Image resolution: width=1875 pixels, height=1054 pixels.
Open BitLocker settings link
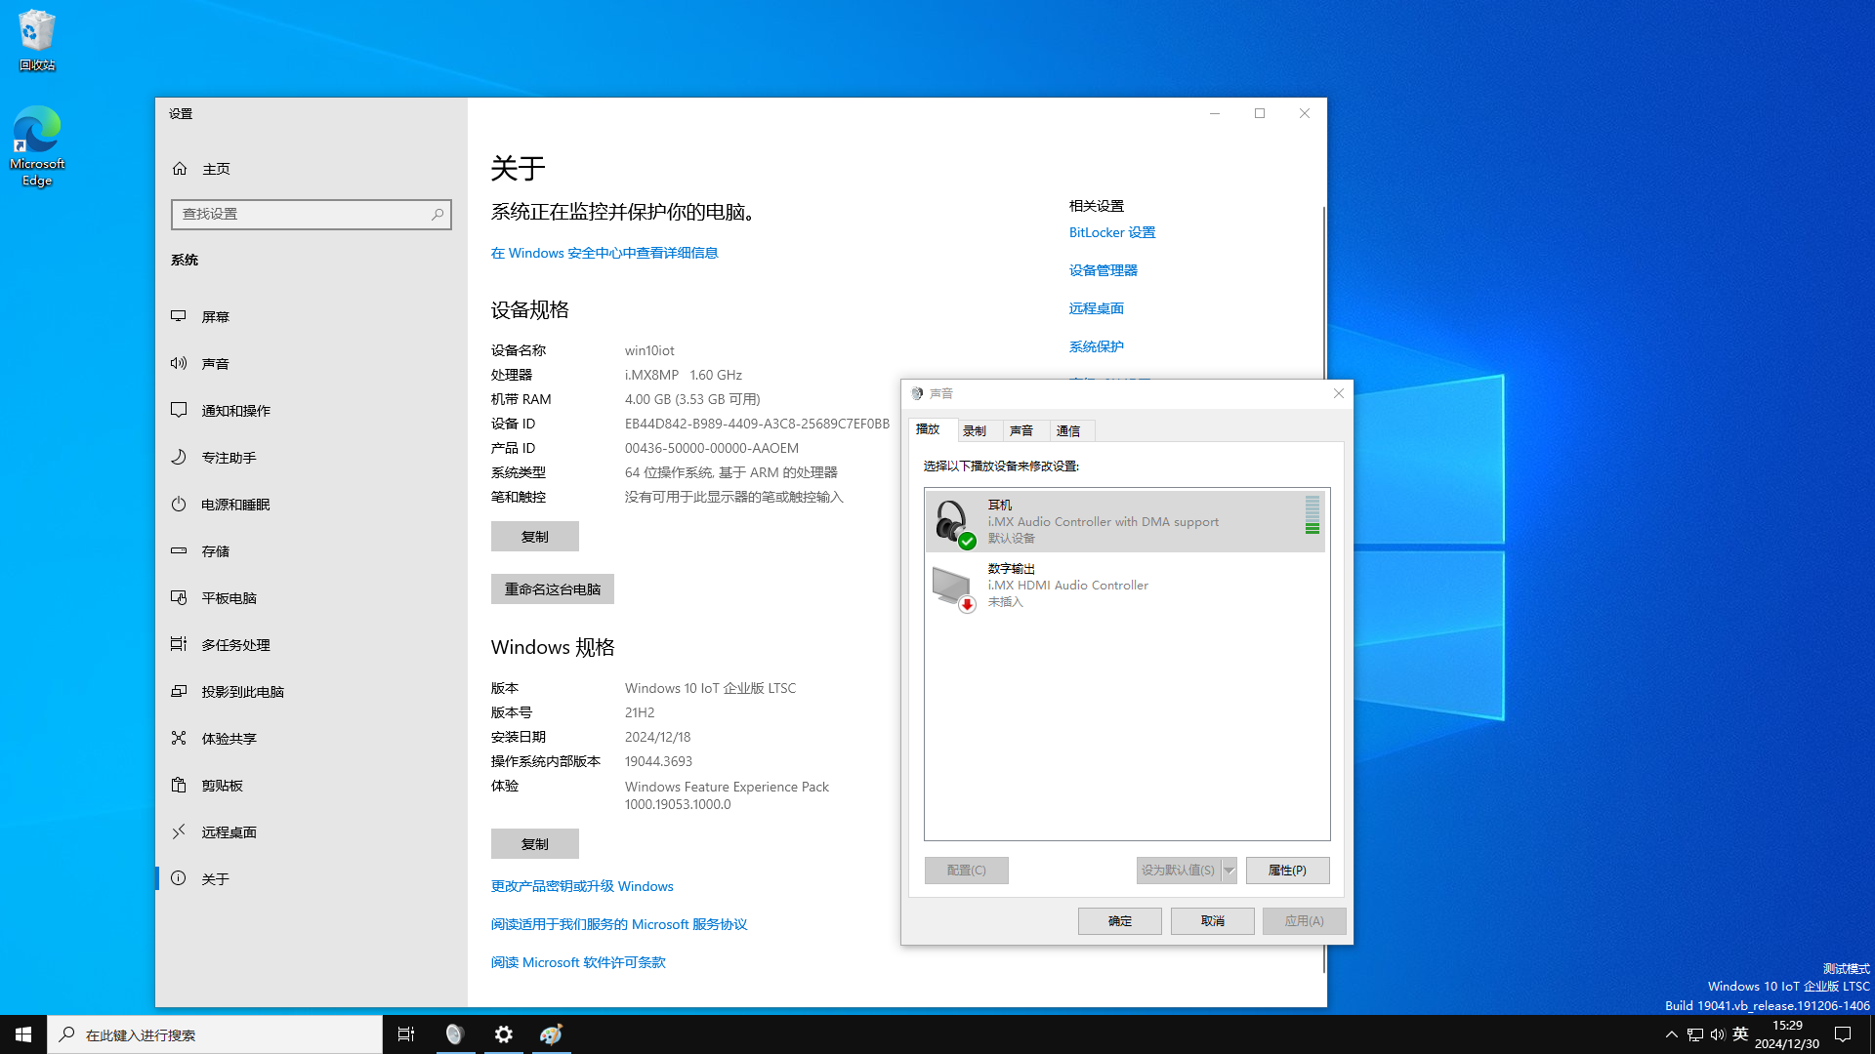(x=1112, y=232)
